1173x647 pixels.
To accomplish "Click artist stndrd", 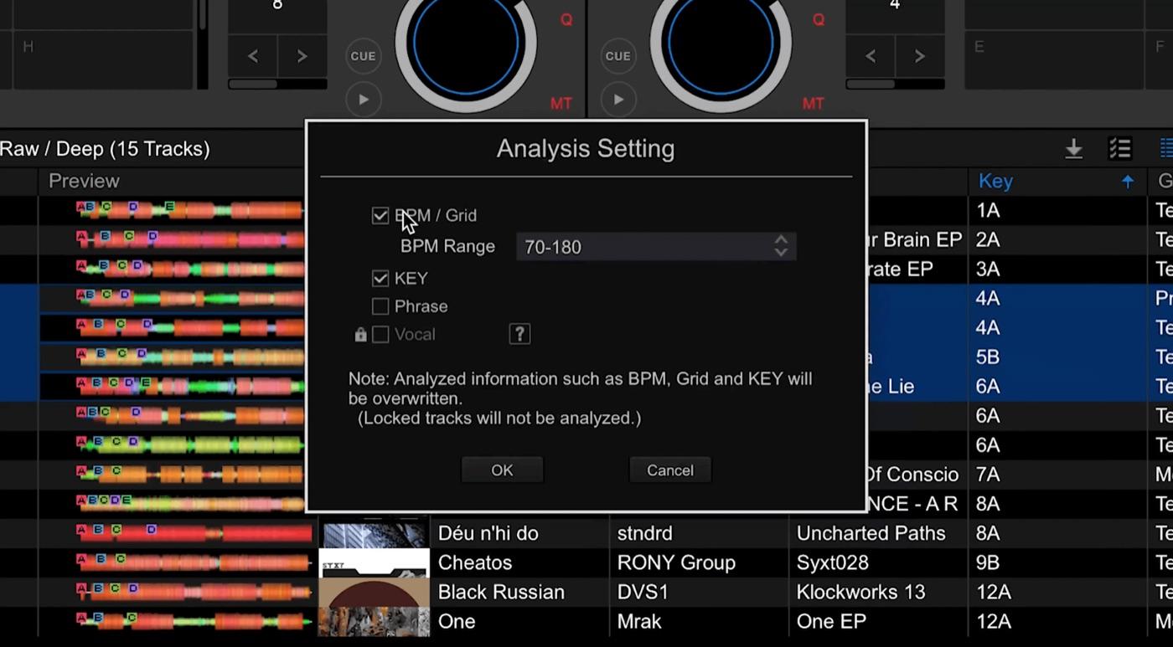I will [644, 533].
